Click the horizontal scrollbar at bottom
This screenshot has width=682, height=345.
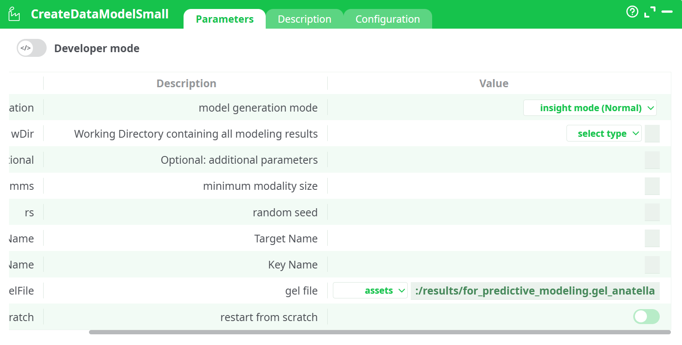tap(380, 332)
